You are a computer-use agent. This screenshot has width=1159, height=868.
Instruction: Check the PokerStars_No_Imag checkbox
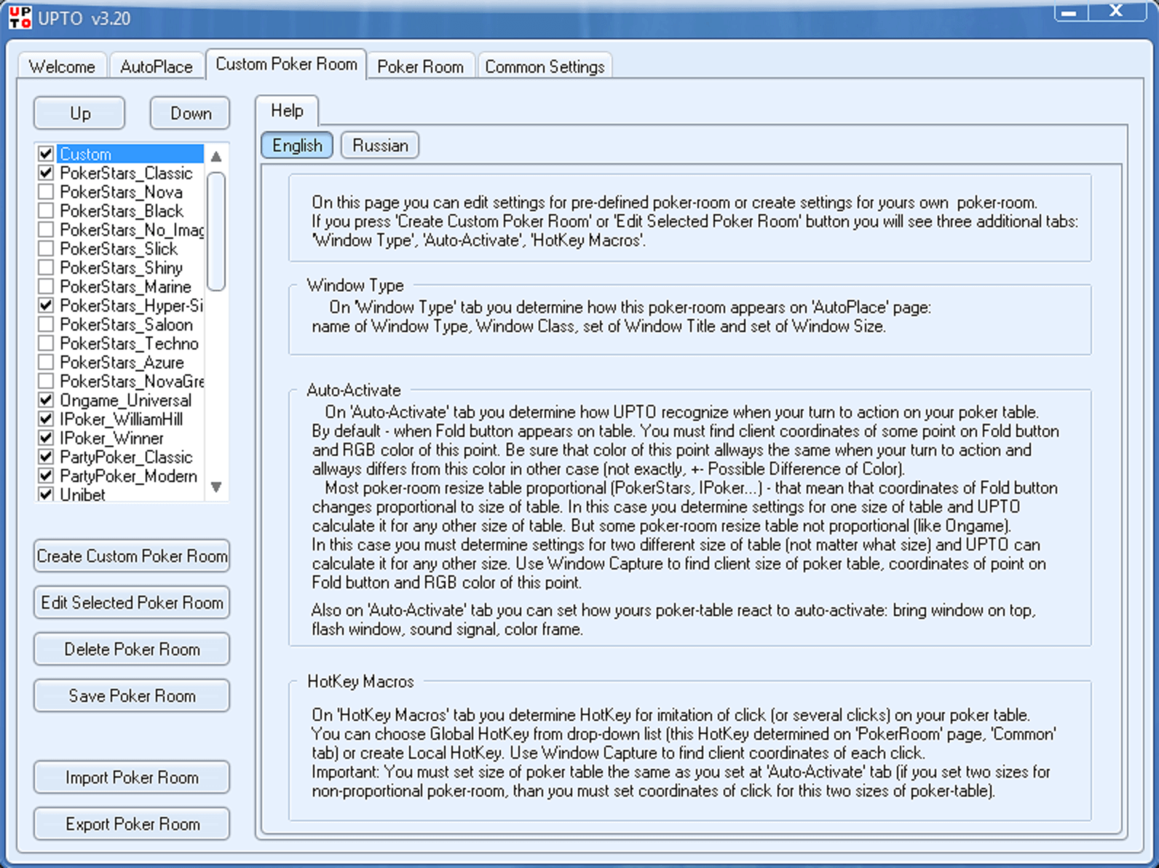click(46, 229)
